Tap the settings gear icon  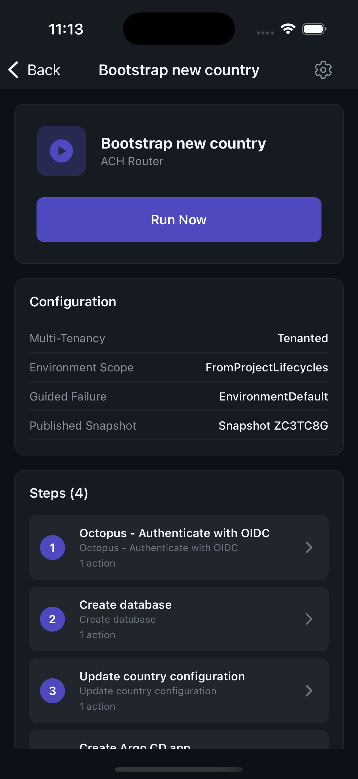click(323, 70)
